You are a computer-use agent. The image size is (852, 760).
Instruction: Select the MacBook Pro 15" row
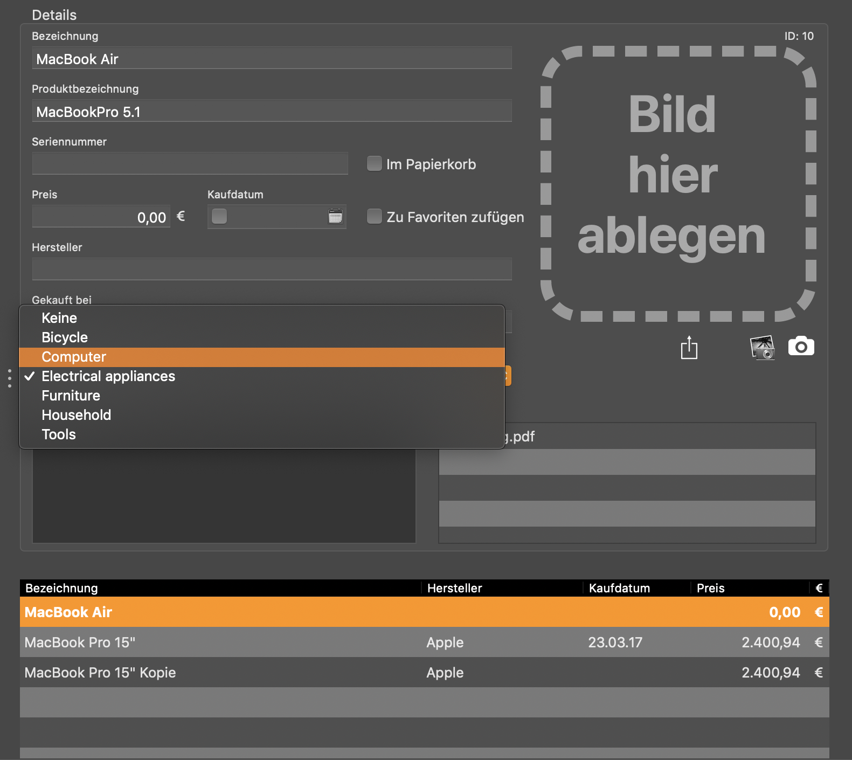[x=425, y=642]
